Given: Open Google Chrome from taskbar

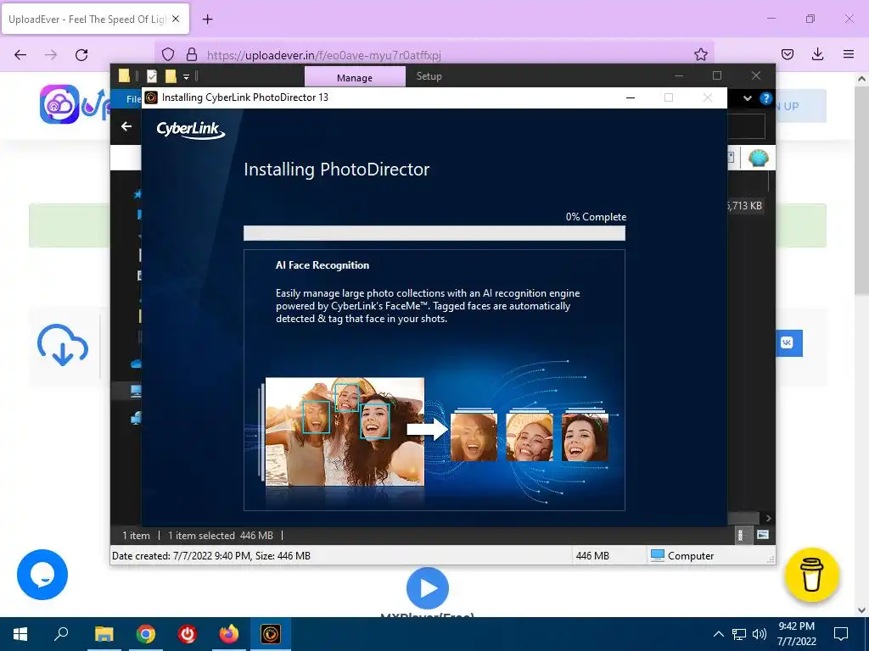Looking at the screenshot, I should (x=146, y=634).
